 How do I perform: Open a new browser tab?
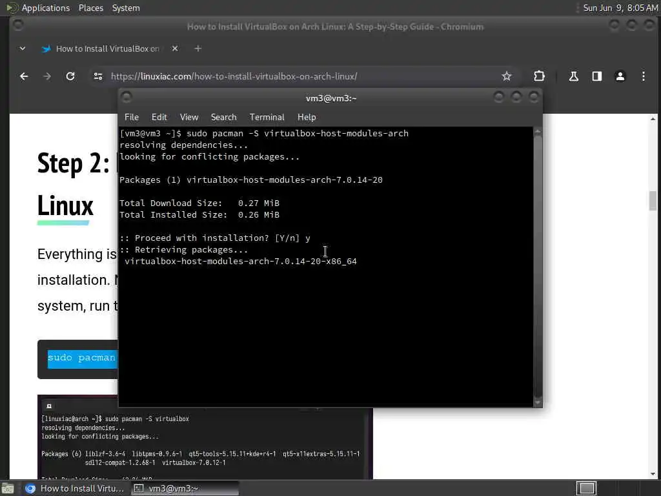tap(198, 48)
